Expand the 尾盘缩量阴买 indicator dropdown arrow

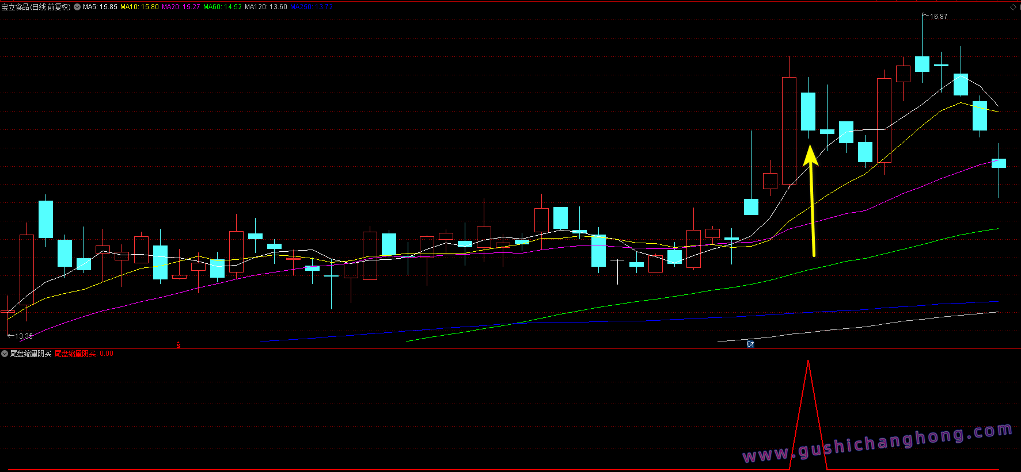5,354
